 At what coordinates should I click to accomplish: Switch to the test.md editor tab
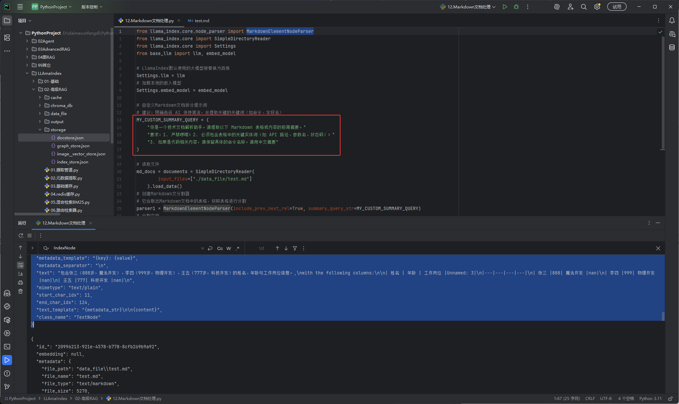tap(199, 20)
